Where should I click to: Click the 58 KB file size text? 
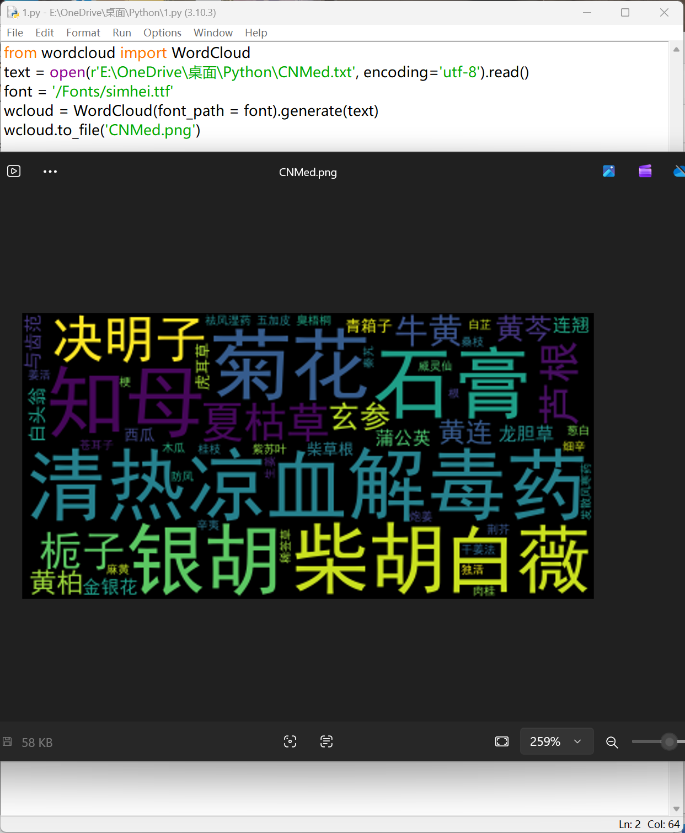[37, 743]
